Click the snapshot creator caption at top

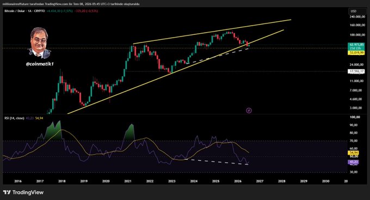pos(71,4)
